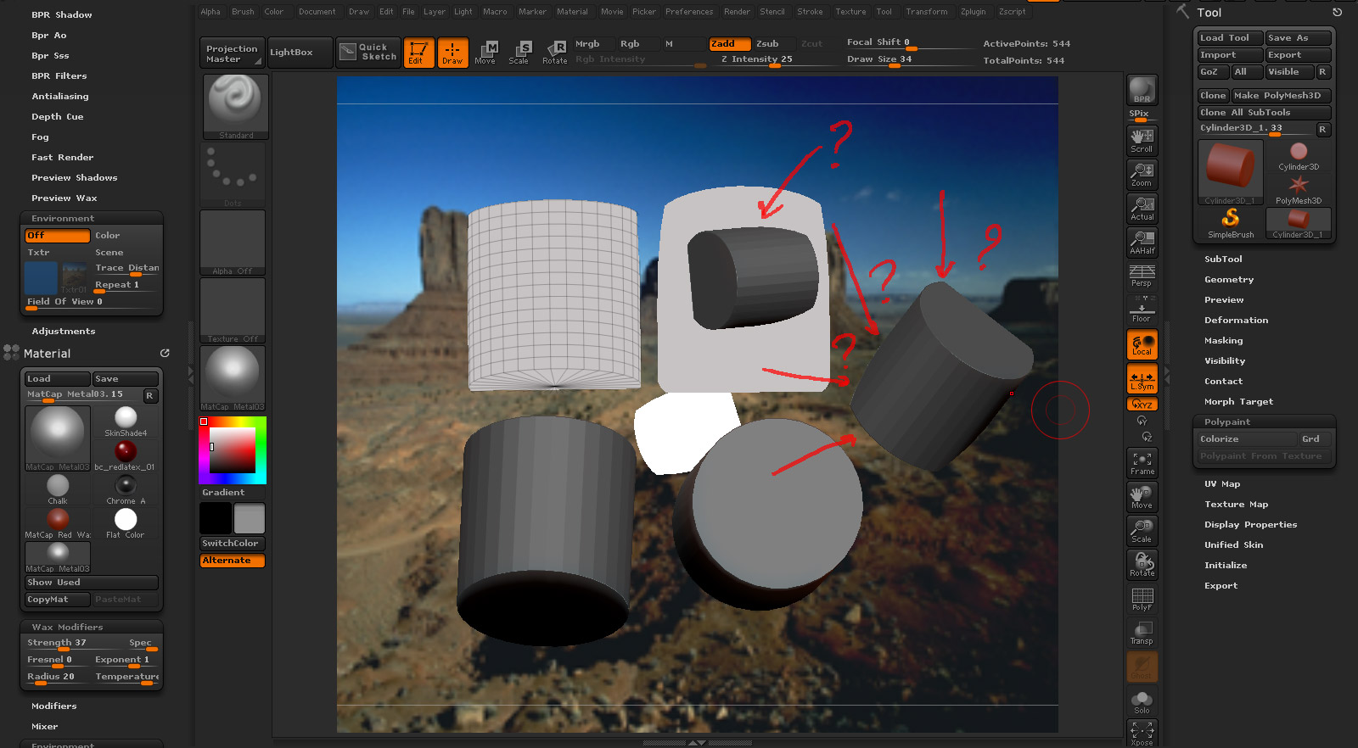Toggle the PolyF wireframe display

point(1142,599)
